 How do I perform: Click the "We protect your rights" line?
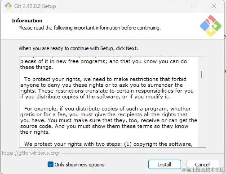pos(108,144)
